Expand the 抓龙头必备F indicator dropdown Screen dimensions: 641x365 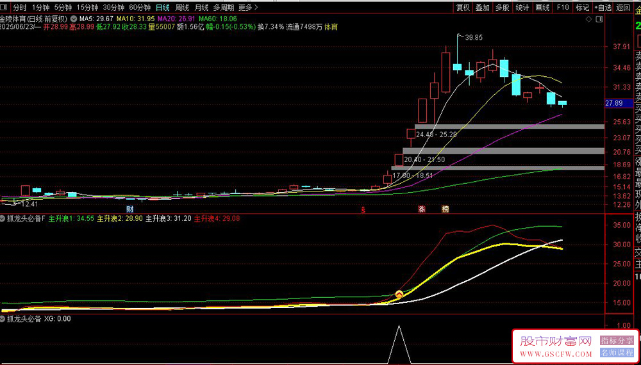point(3,219)
